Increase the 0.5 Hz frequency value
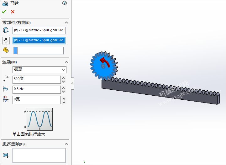 pyautogui.click(x=64, y=88)
